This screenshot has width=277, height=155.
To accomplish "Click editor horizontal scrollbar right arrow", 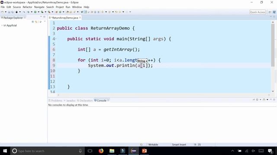I will 269,95.
